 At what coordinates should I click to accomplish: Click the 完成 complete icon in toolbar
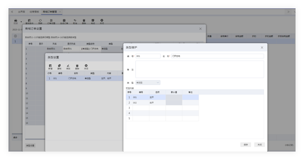click(93, 20)
